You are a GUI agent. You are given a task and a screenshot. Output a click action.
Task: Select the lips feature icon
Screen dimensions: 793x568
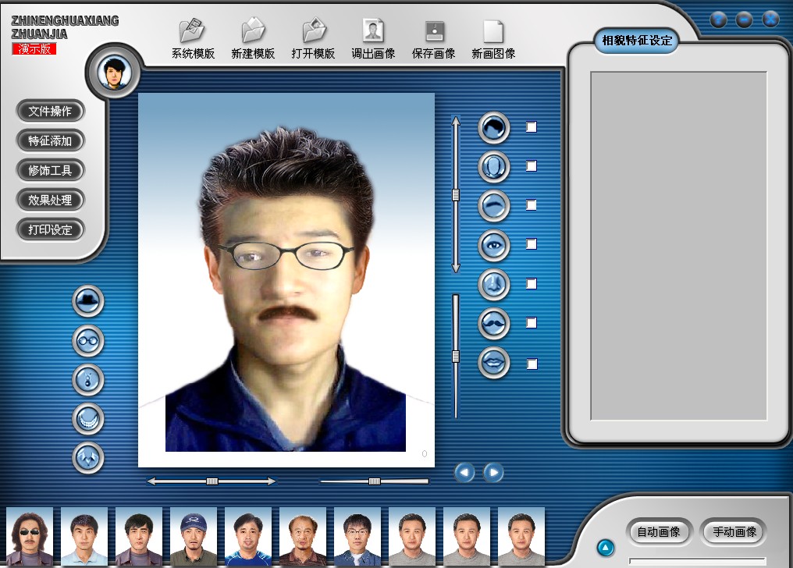(x=493, y=363)
